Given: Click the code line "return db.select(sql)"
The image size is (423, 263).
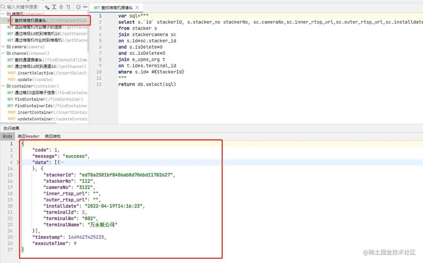Looking at the screenshot, I should pos(147,84).
